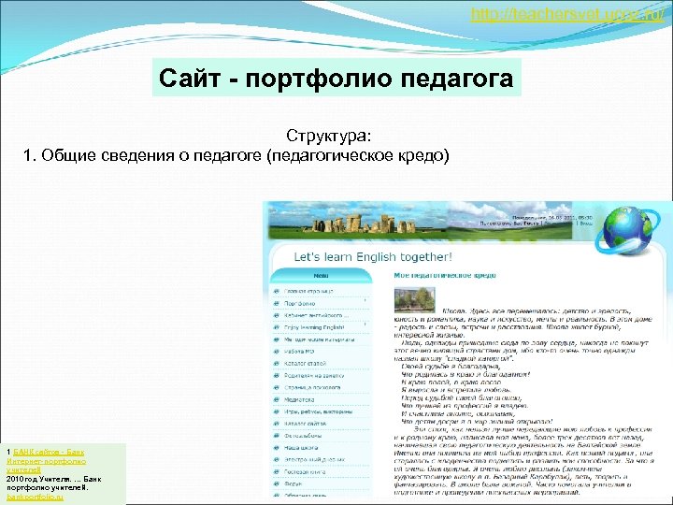Expand the Enjoy learning English! submenu arrow
Image resolution: width=673 pixels, height=505 pixels.
point(365,325)
